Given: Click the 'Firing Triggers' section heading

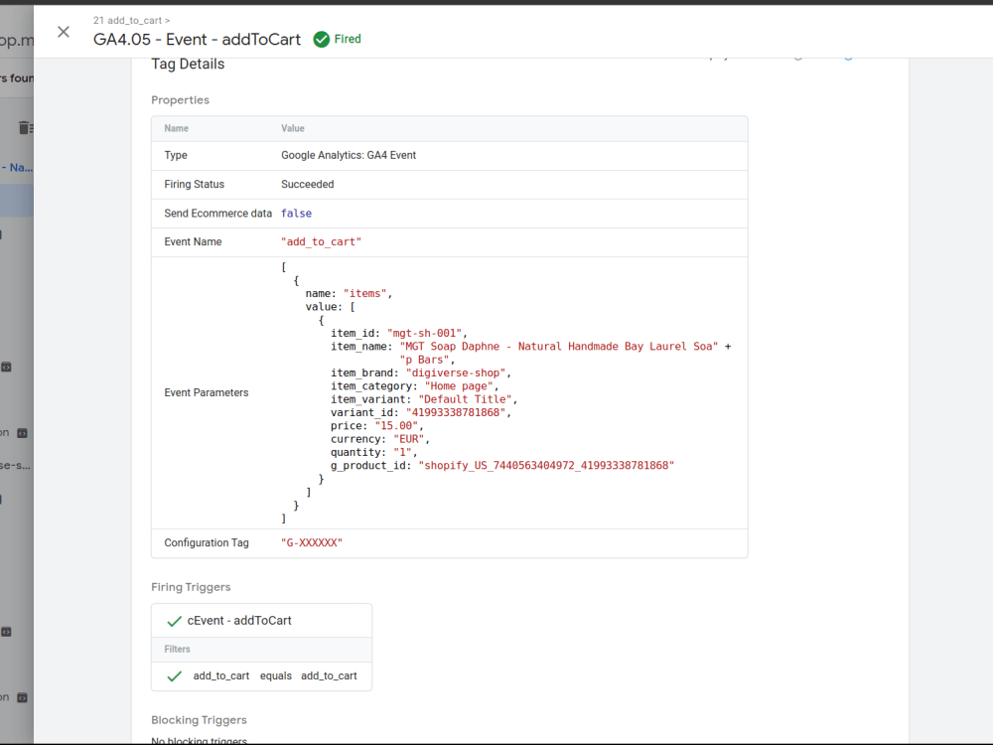Looking at the screenshot, I should click(x=191, y=587).
